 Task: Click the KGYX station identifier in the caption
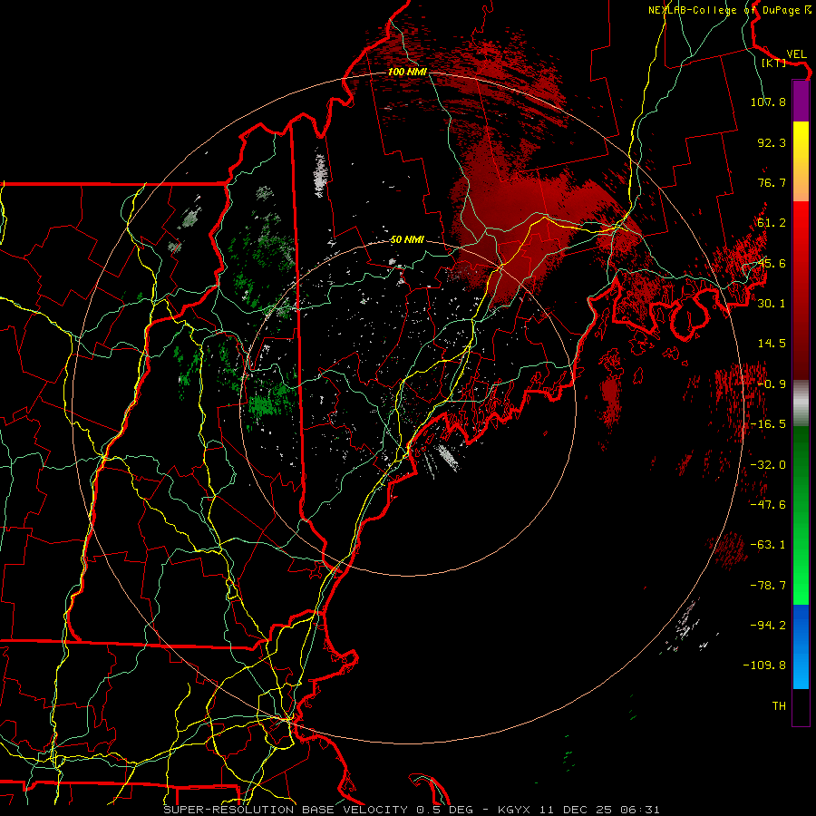pos(515,810)
